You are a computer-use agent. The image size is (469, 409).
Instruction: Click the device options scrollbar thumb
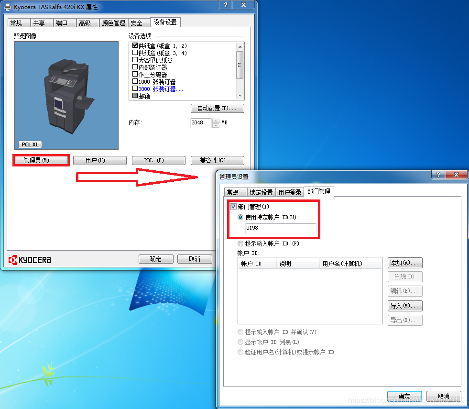[240, 65]
